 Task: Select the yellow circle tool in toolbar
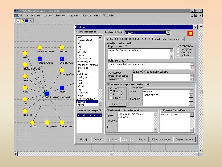[22, 21]
